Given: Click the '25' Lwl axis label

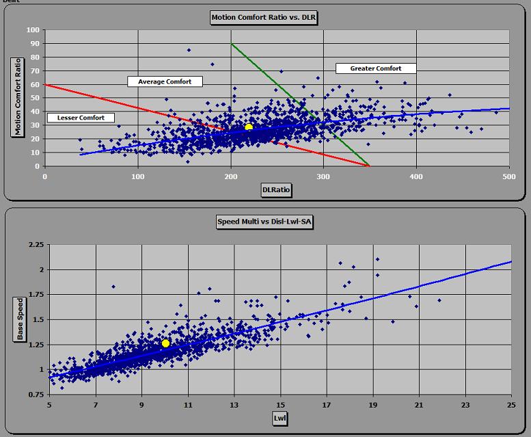Looking at the screenshot, I should [x=511, y=405].
